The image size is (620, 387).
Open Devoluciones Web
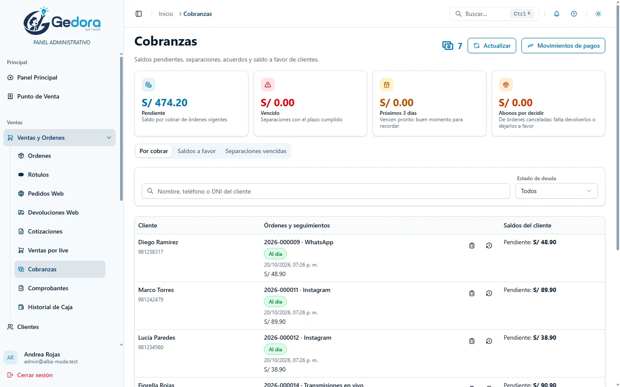click(60, 212)
